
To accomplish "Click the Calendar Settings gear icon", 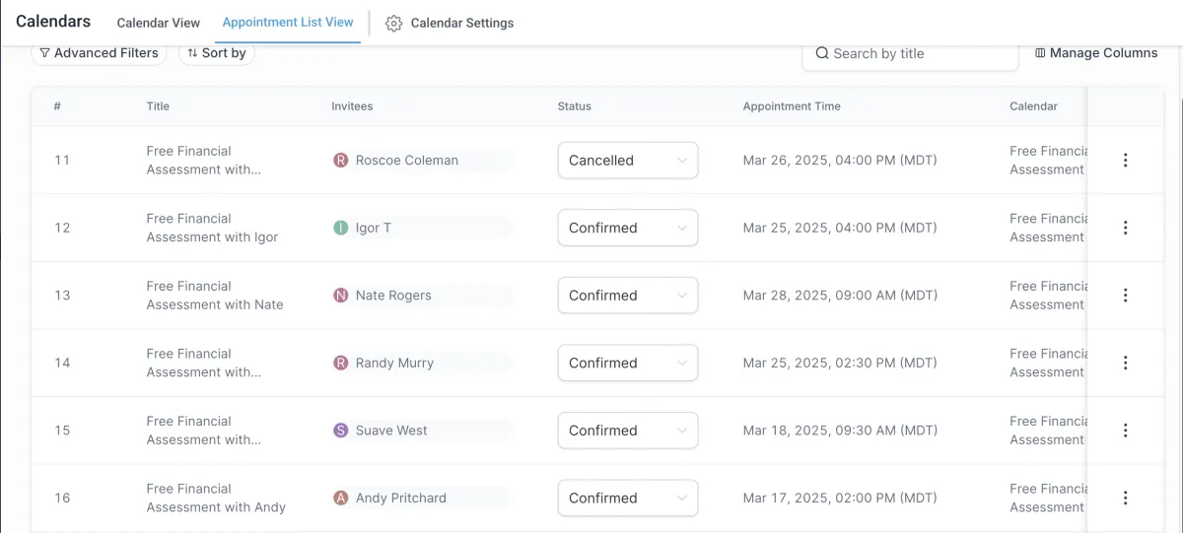I will pyautogui.click(x=393, y=24).
